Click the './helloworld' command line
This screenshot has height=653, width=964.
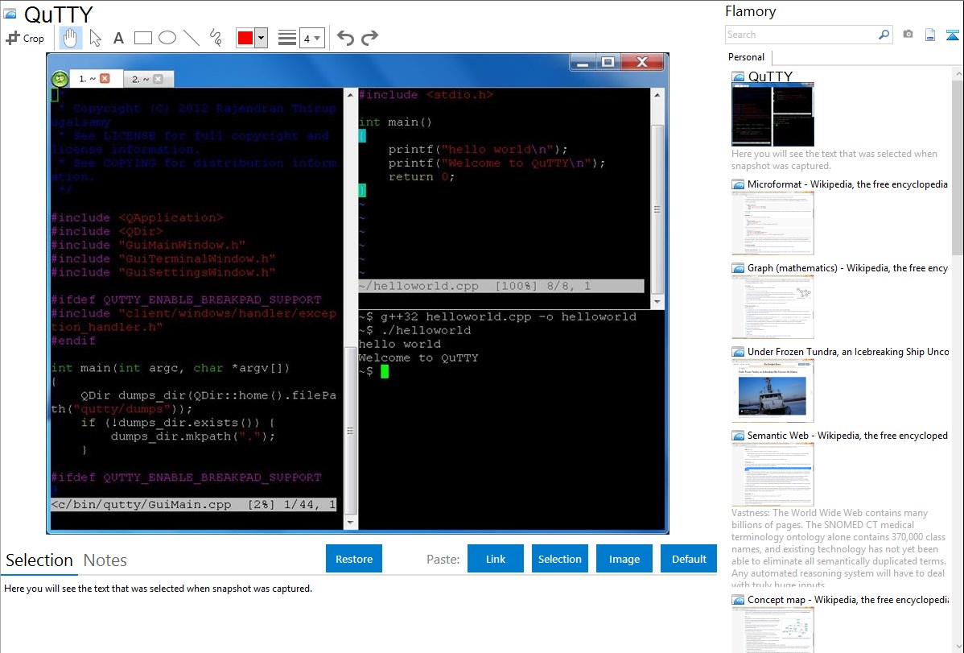pos(415,330)
